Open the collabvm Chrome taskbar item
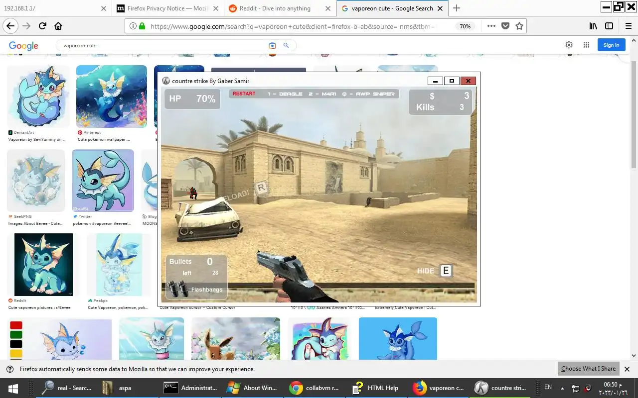This screenshot has width=638, height=398. (315, 388)
